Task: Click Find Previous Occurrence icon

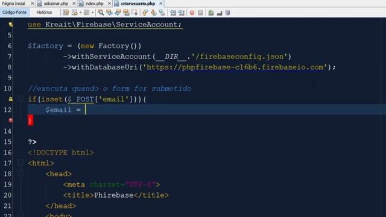Action: tap(109, 13)
